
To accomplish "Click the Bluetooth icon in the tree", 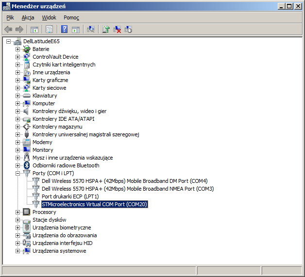I will tap(27, 165).
